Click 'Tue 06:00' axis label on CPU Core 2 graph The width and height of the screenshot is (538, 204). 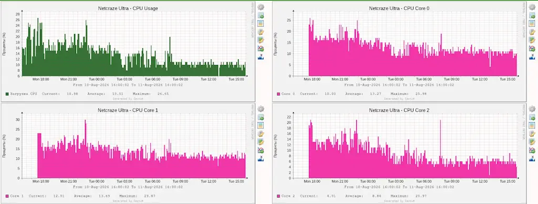pyautogui.click(x=423, y=181)
